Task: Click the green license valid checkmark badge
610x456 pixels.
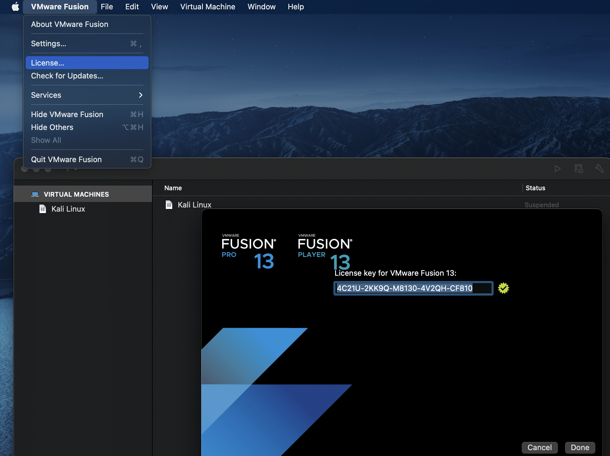Action: pyautogui.click(x=503, y=288)
